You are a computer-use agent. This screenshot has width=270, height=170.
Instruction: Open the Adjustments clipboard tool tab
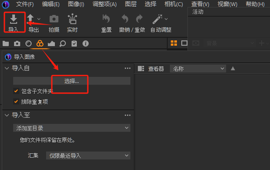[74, 43]
